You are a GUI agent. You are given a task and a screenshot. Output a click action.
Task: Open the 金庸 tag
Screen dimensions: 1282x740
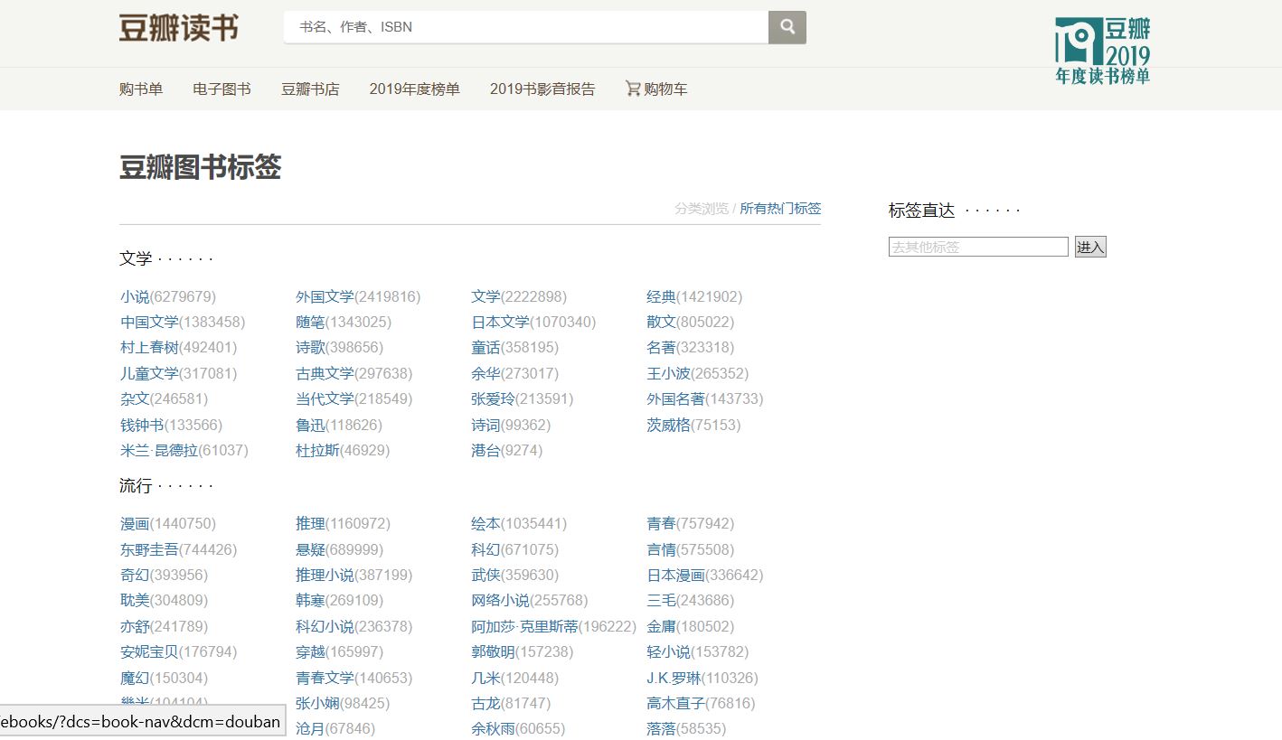click(661, 626)
